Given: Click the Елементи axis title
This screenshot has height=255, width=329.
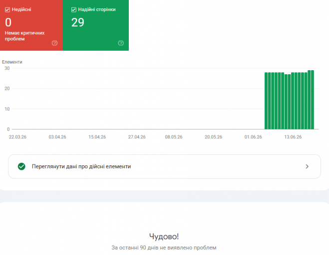Looking at the screenshot, I should pos(12,62).
